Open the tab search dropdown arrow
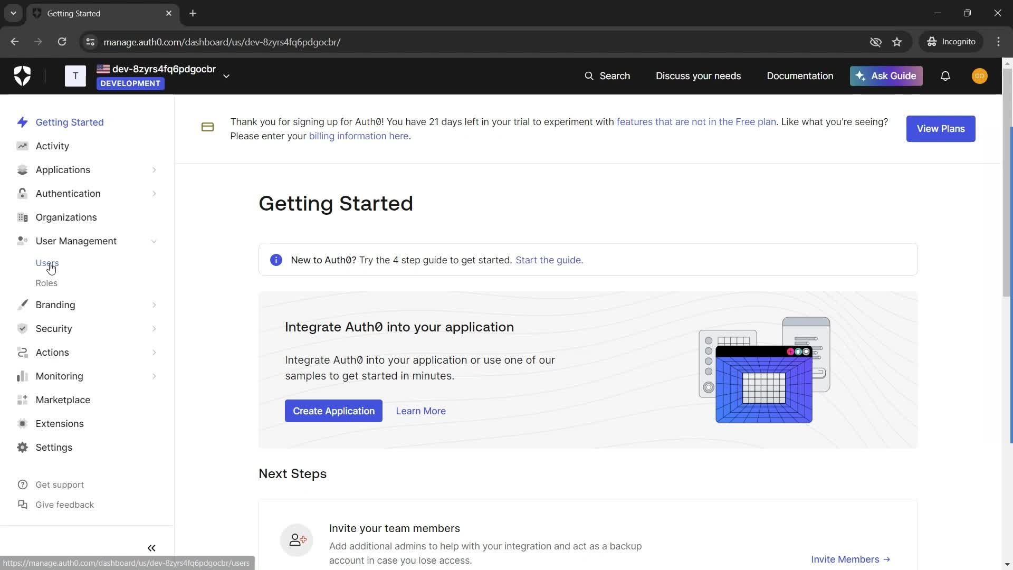This screenshot has height=570, width=1013. click(x=13, y=13)
